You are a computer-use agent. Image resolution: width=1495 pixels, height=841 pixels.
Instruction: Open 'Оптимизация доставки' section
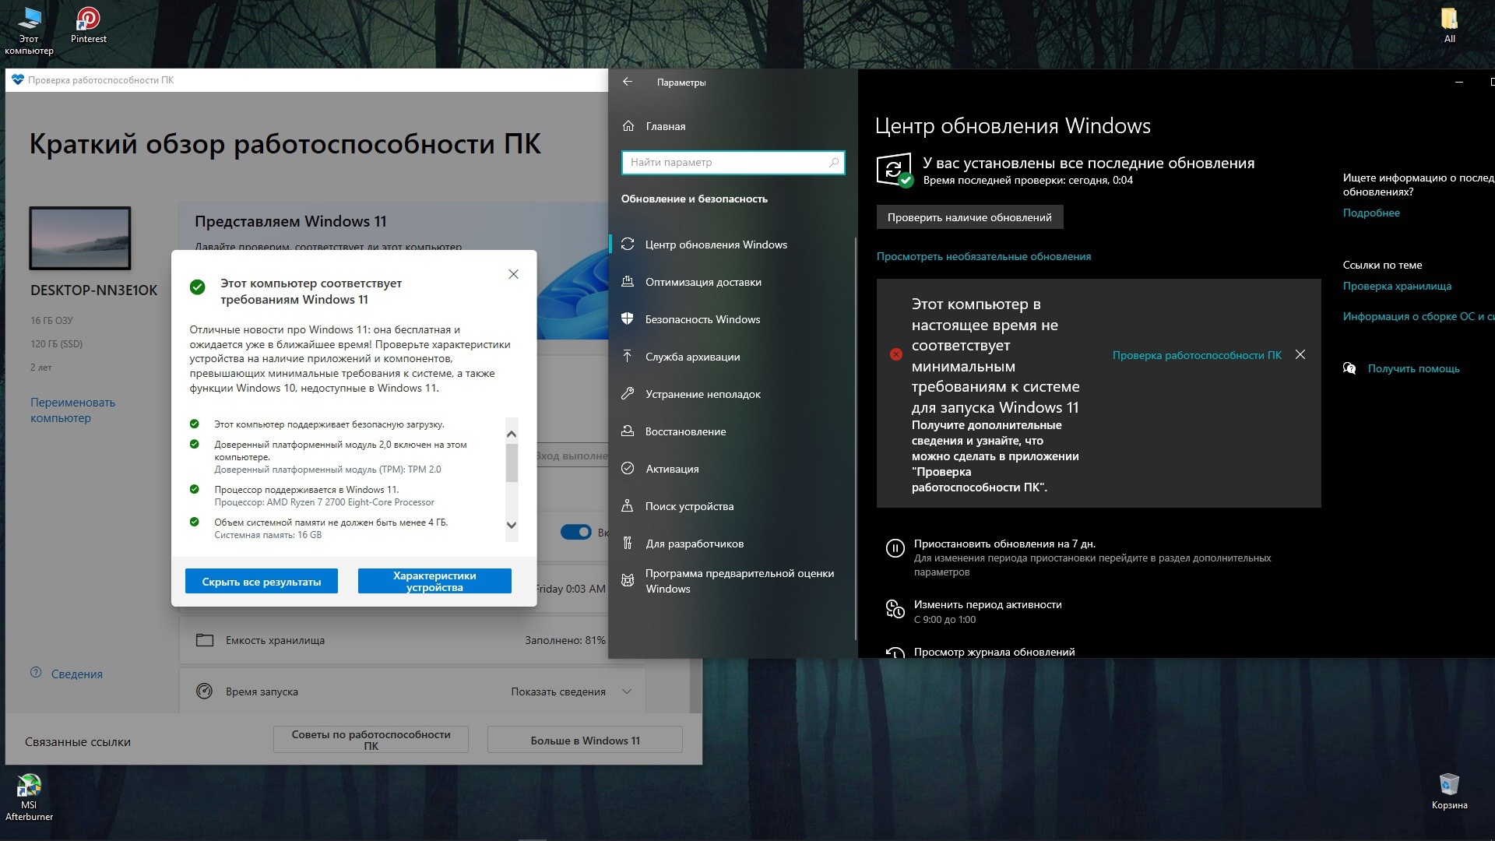pos(732,282)
